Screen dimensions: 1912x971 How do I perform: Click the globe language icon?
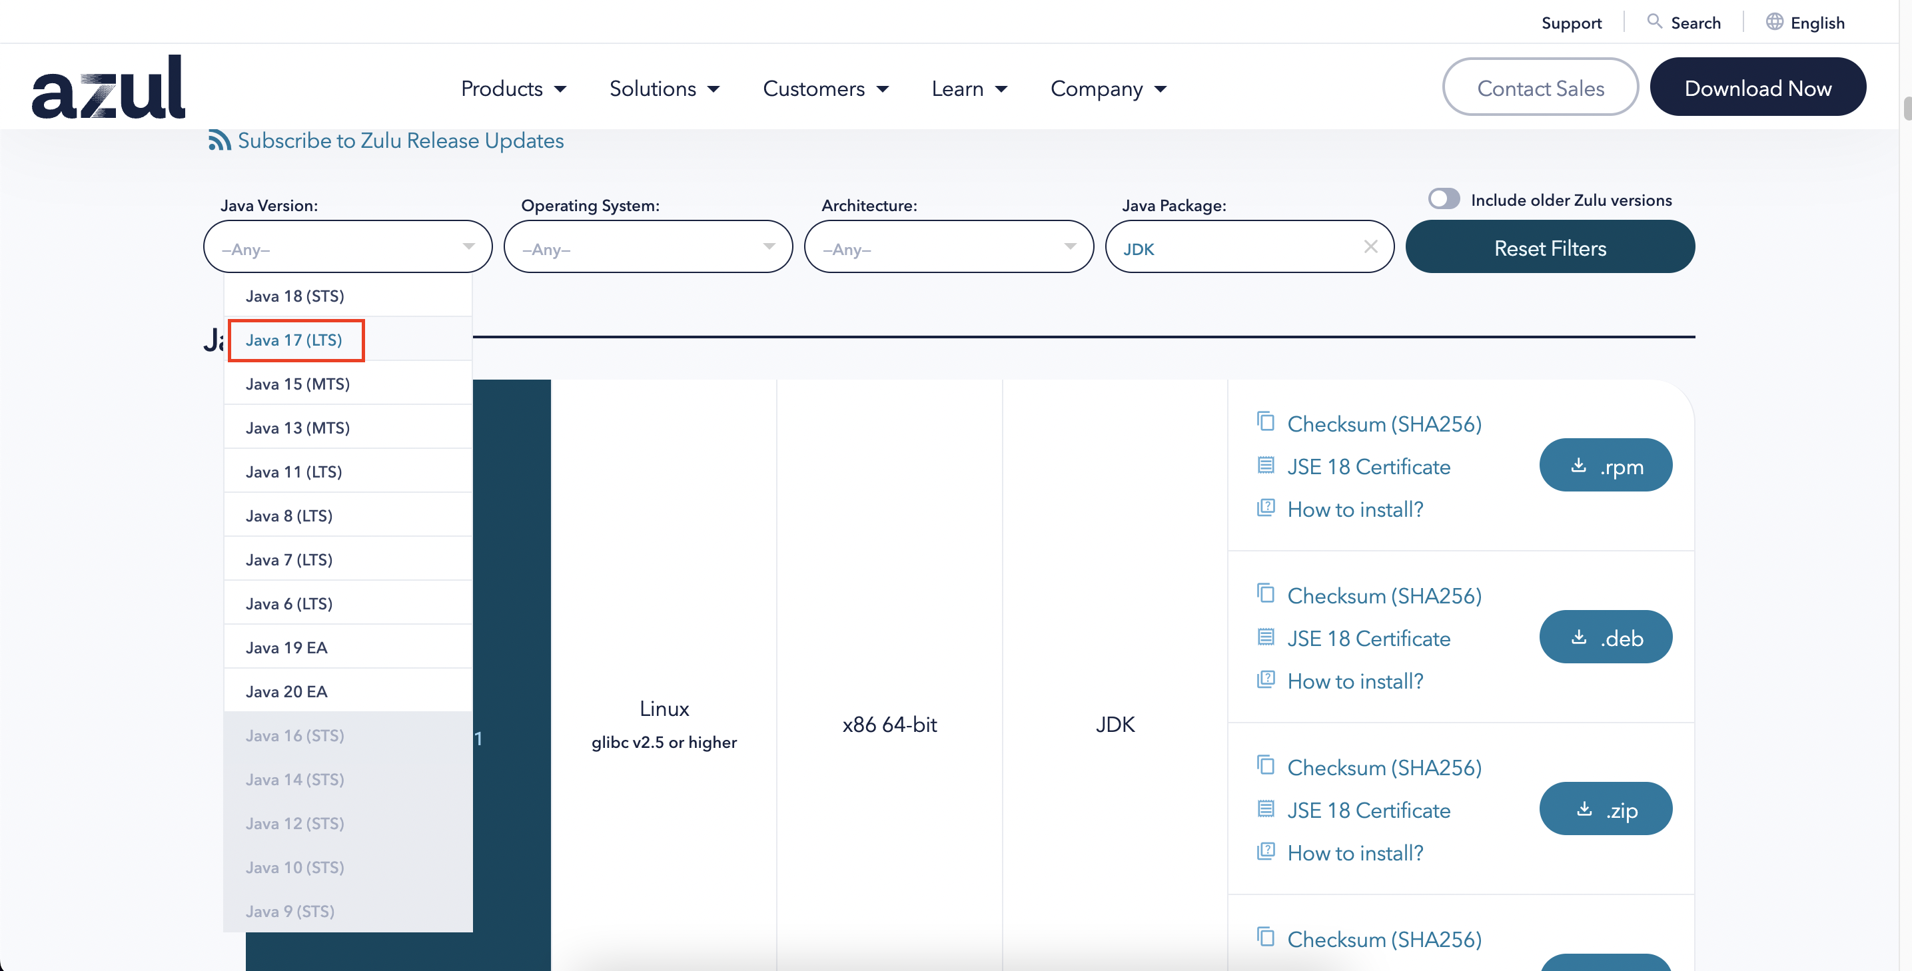click(1774, 21)
